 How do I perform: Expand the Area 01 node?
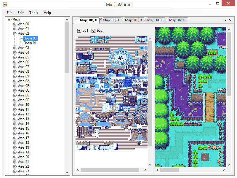coord(15,29)
